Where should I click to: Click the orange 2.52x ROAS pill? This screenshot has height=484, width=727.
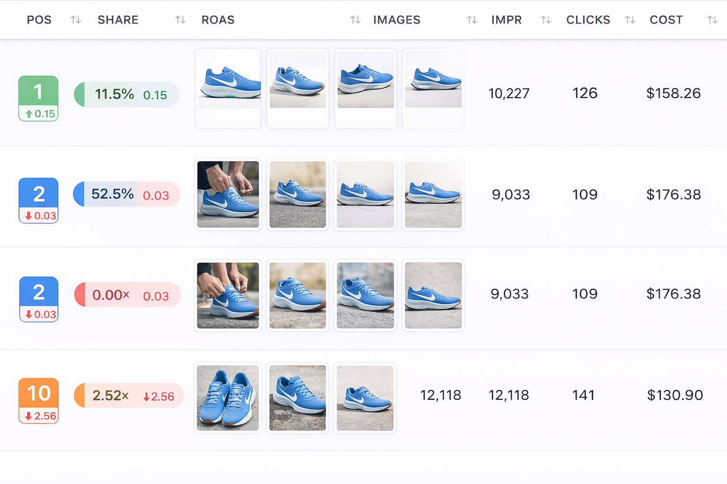tap(128, 396)
